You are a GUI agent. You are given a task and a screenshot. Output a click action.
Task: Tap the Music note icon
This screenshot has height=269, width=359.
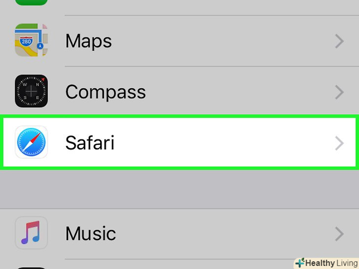coord(31,233)
